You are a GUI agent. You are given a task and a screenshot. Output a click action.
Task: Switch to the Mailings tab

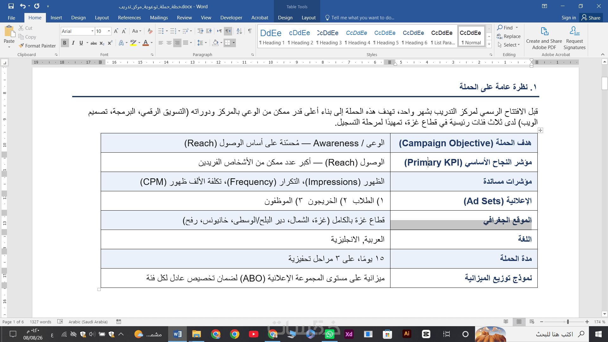(159, 18)
